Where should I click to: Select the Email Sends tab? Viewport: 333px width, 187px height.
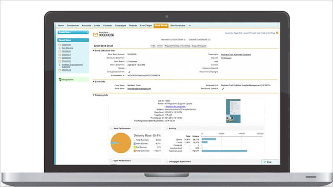[161, 26]
